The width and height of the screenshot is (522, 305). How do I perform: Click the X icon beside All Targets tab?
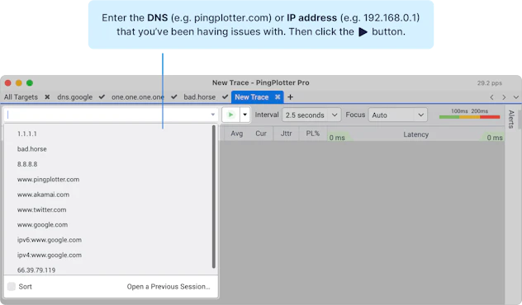pyautogui.click(x=47, y=97)
